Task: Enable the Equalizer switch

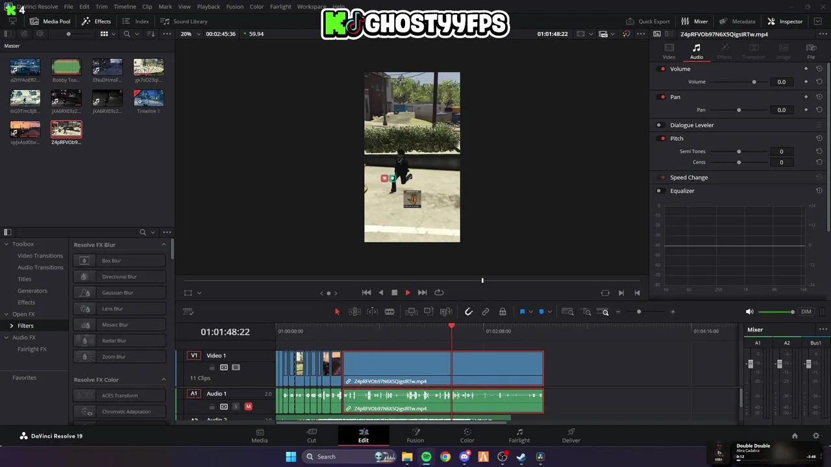Action: pos(660,191)
